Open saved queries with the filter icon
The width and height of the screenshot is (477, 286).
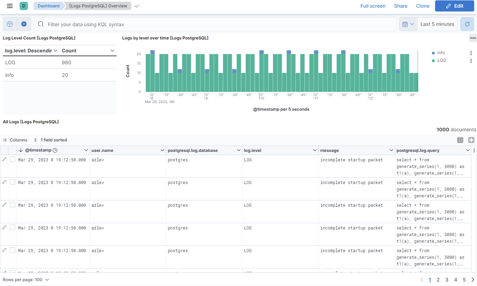(9, 24)
